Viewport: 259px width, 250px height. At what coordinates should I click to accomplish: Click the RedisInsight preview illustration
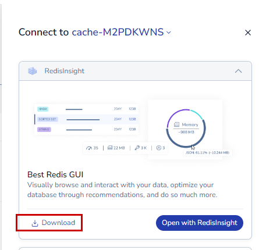click(133, 130)
